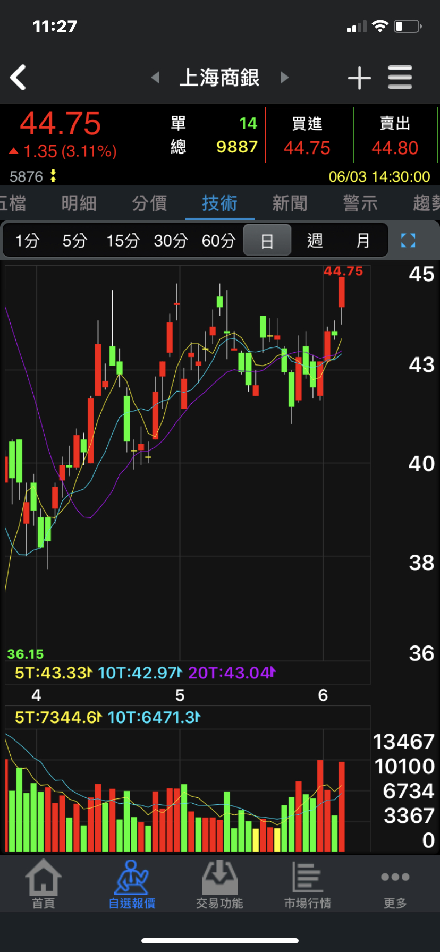440x952 pixels.
Task: Select the 日 daily chart interval
Action: point(267,241)
